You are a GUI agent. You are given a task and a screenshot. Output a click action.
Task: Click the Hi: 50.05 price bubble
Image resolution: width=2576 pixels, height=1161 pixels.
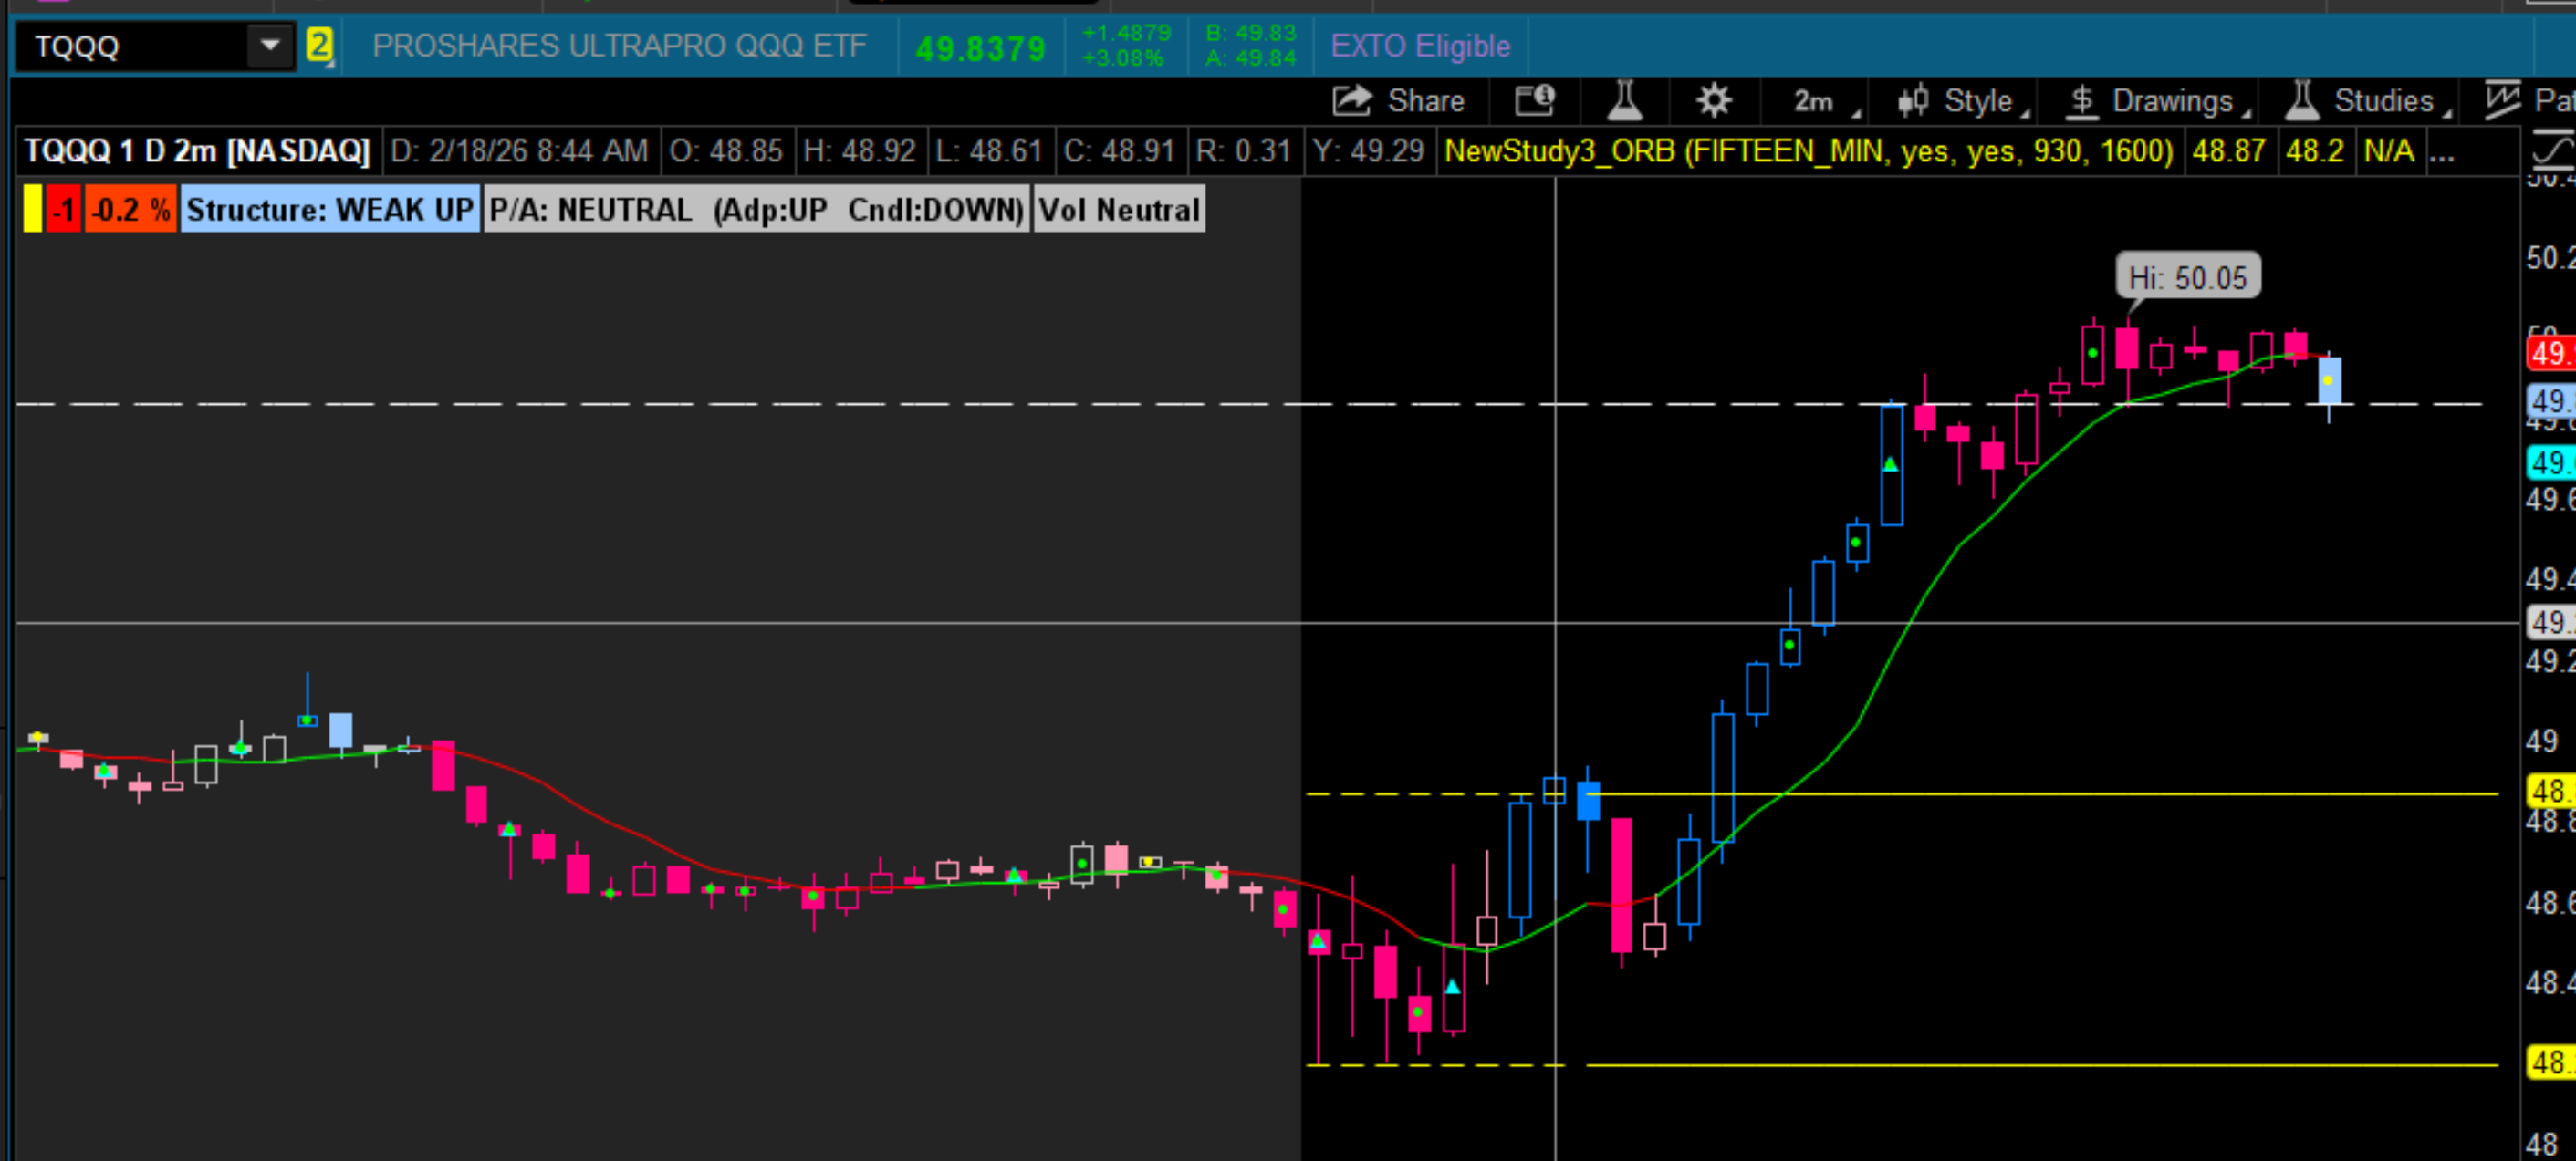pos(2188,278)
